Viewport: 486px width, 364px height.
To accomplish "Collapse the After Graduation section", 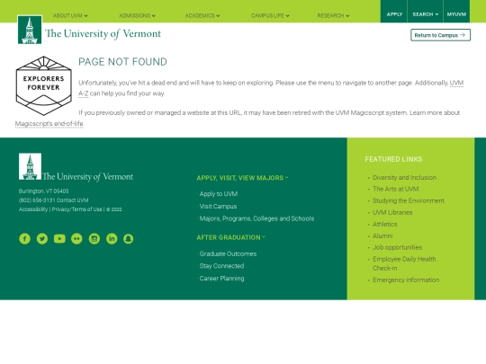I will [x=231, y=237].
